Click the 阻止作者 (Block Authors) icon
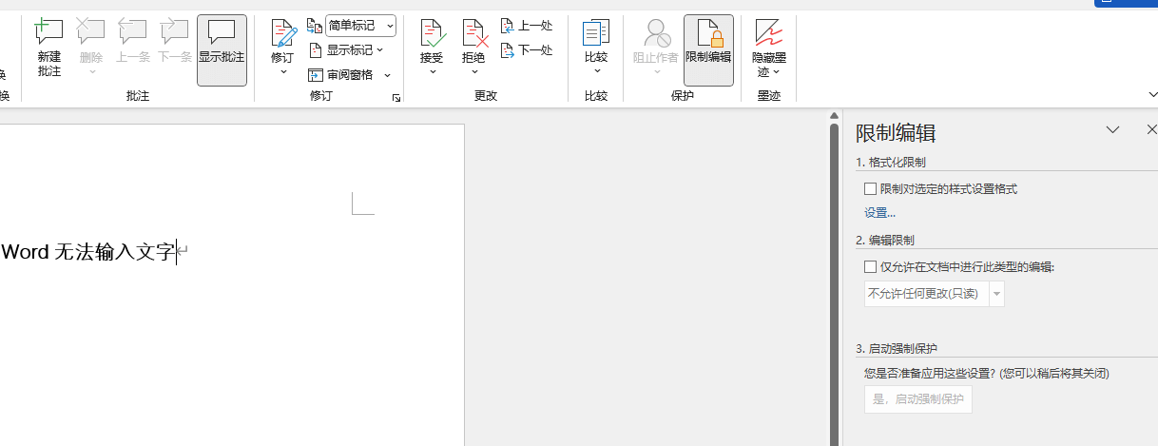This screenshot has height=446, width=1158. 656,33
